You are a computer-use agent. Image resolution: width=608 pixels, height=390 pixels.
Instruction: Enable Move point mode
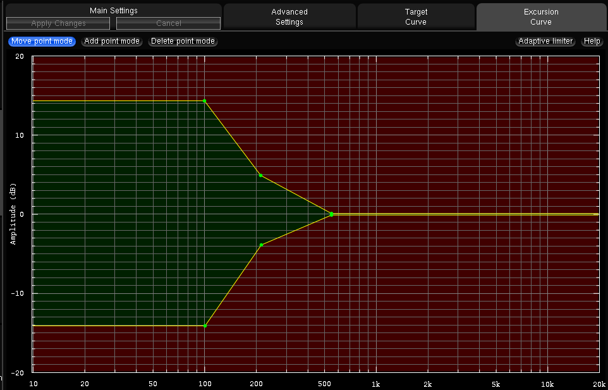tap(42, 41)
